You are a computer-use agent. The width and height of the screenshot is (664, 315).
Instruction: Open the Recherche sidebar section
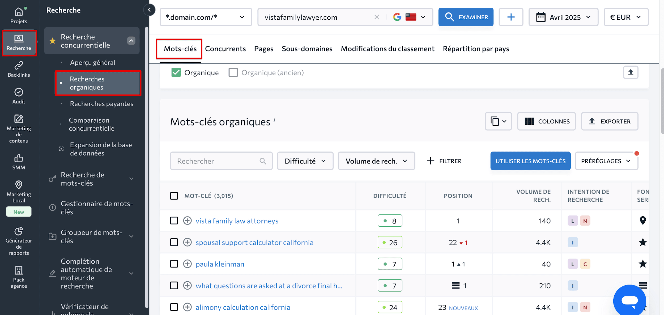click(x=19, y=43)
